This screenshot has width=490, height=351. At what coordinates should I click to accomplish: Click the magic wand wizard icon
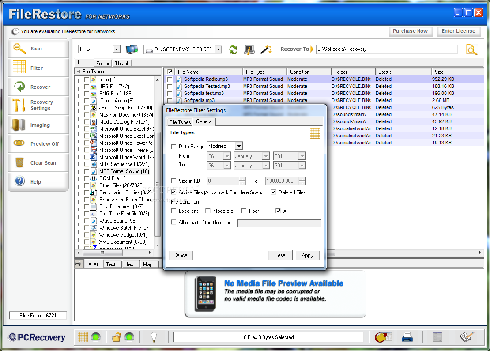coord(266,49)
